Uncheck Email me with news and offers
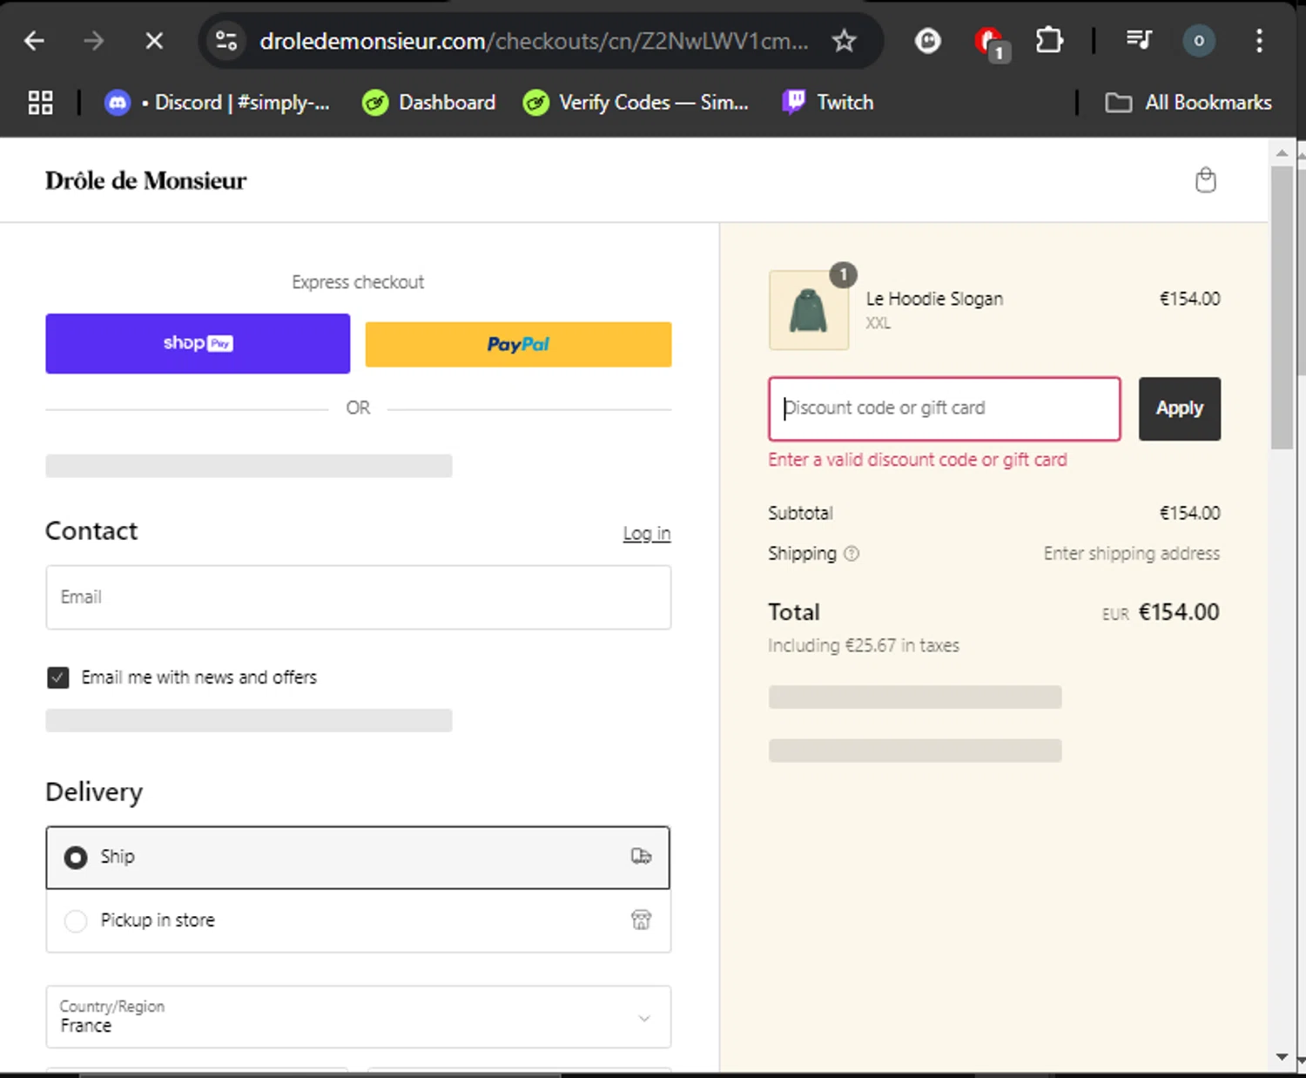This screenshot has width=1306, height=1078. [58, 677]
